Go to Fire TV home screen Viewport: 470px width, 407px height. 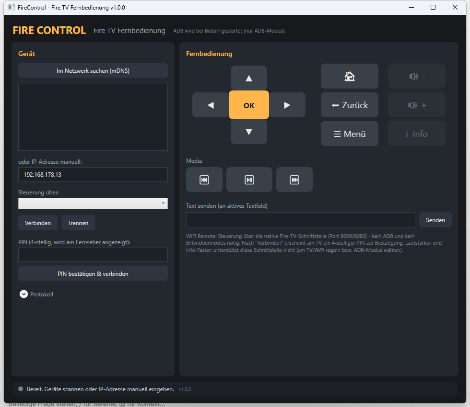point(350,76)
